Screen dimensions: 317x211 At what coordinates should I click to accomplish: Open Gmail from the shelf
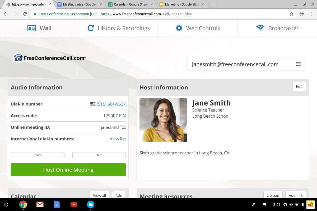tap(40, 204)
